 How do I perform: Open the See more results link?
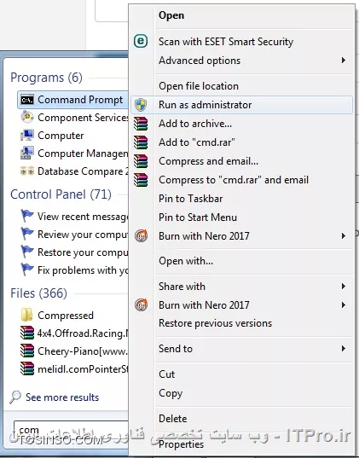click(62, 397)
